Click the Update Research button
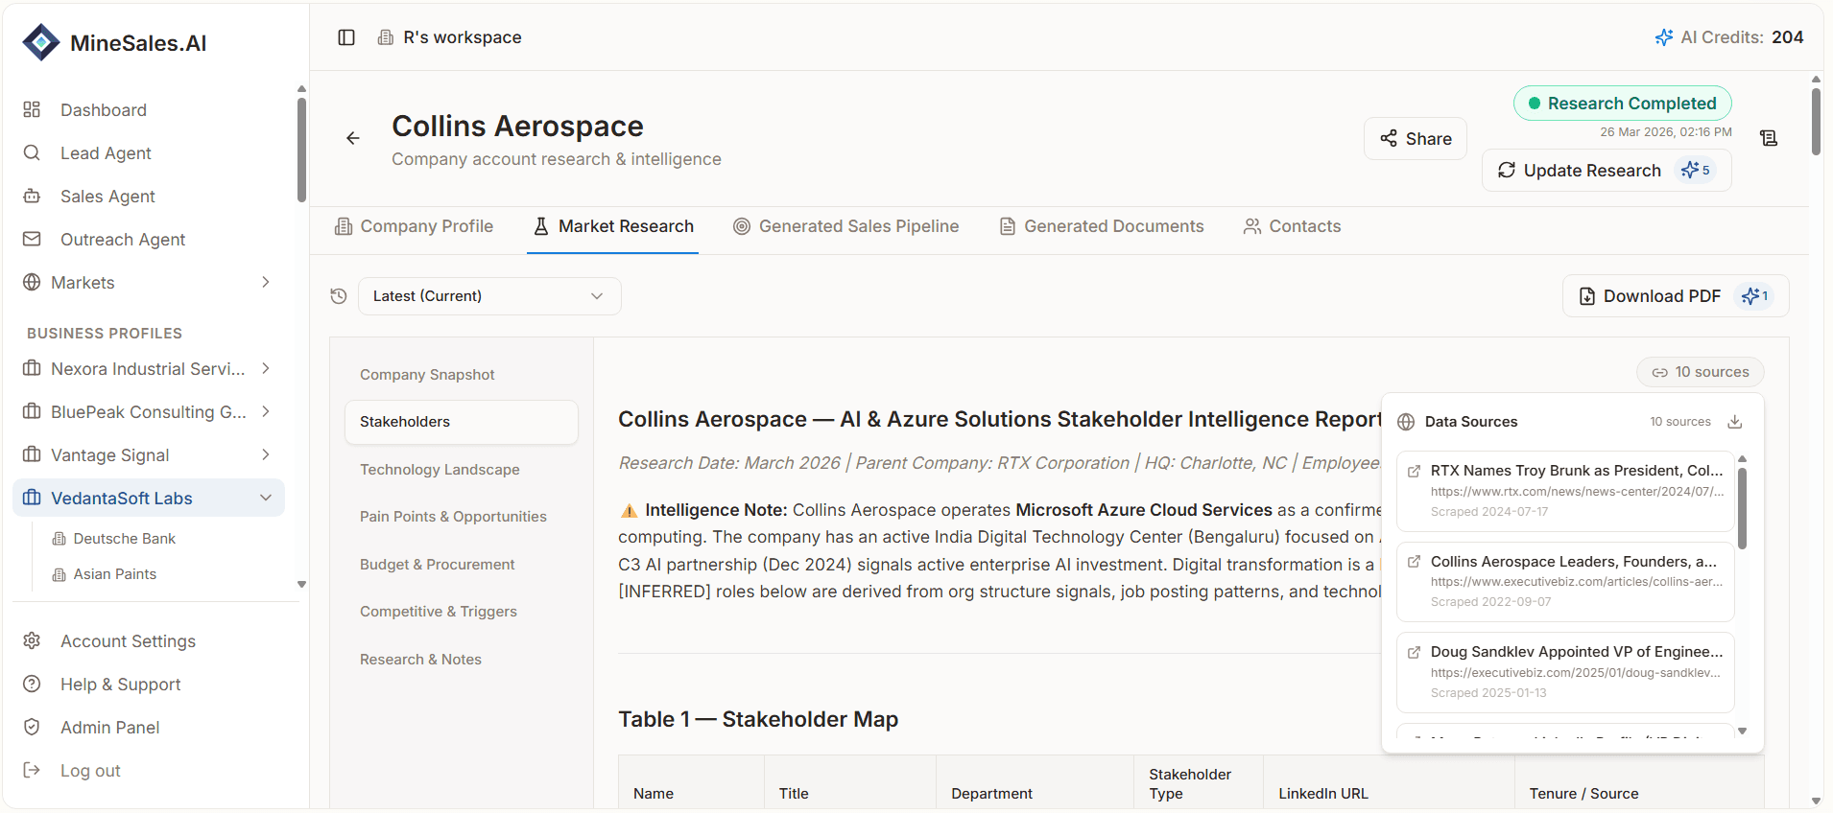 click(1607, 171)
